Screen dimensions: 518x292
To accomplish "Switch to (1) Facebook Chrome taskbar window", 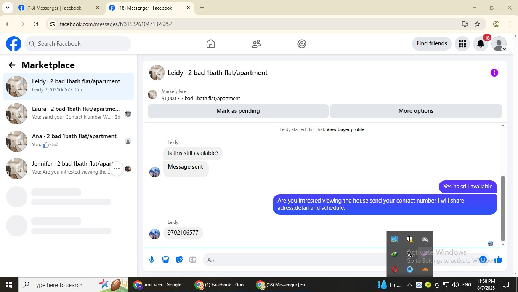I will [x=221, y=285].
